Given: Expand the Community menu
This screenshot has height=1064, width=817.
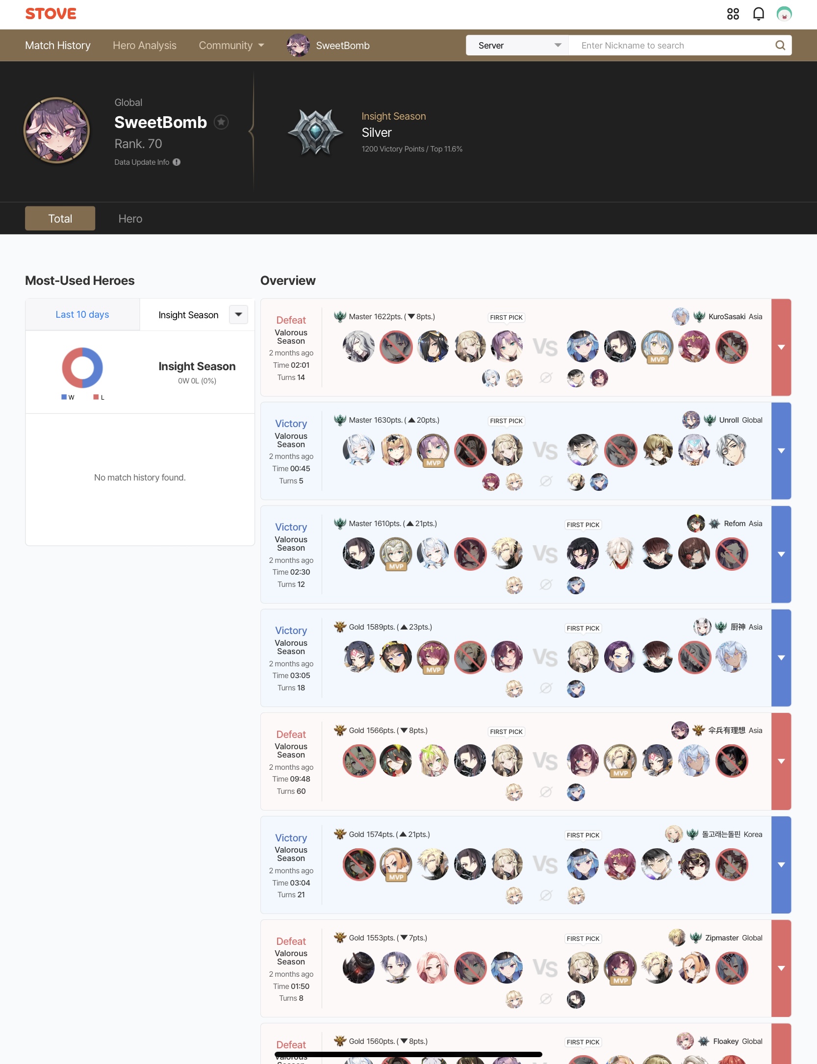Looking at the screenshot, I should 231,46.
